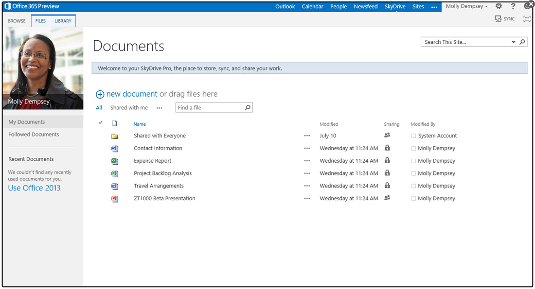535x289 pixels.
Task: Click the Shared with Everyone folder icon
Action: point(115,136)
